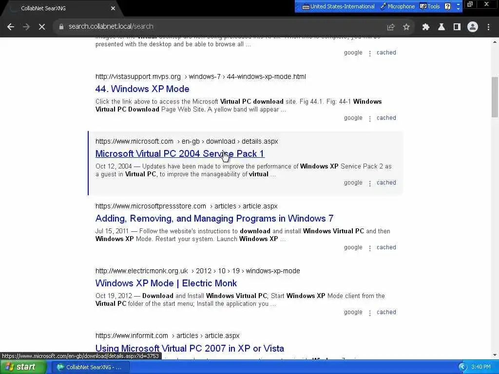Click the language bar help icon
The height and width of the screenshot is (374, 499).
coord(448,6)
